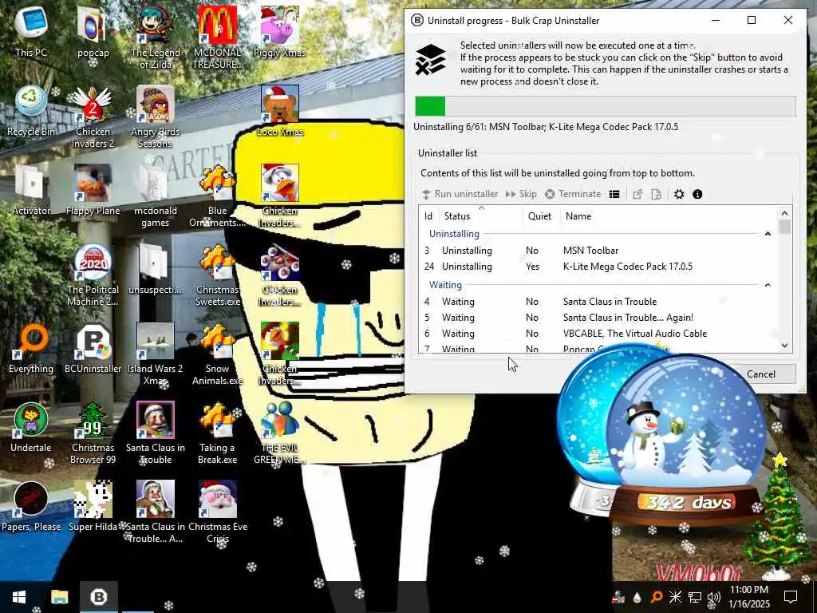Sort list by Quiet column

pos(541,216)
